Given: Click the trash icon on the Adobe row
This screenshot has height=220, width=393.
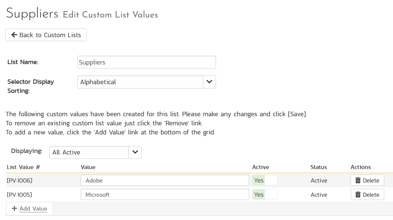Looking at the screenshot, I should (359, 180).
